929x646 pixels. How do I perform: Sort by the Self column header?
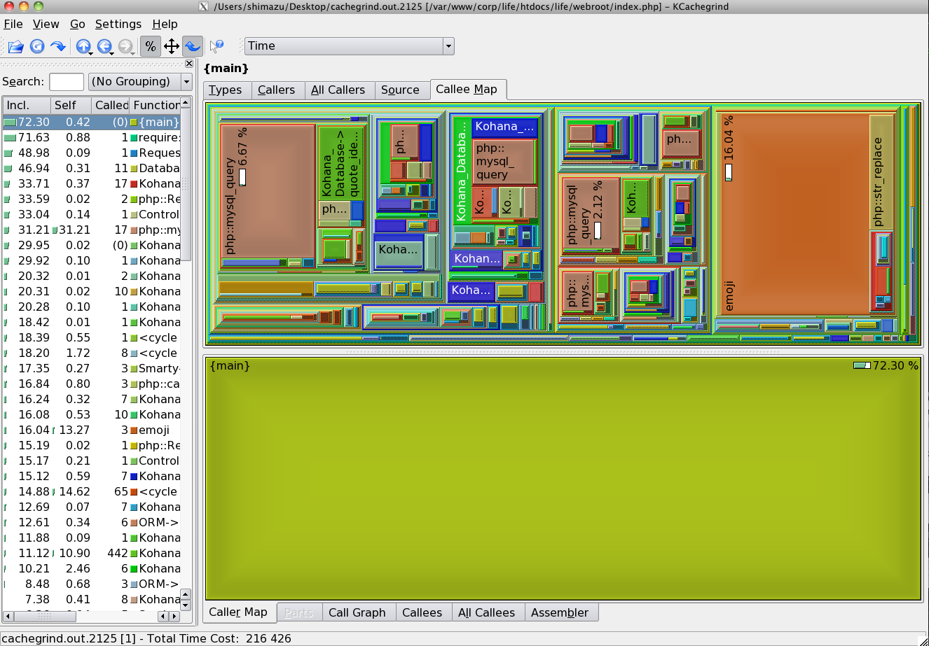coord(70,105)
